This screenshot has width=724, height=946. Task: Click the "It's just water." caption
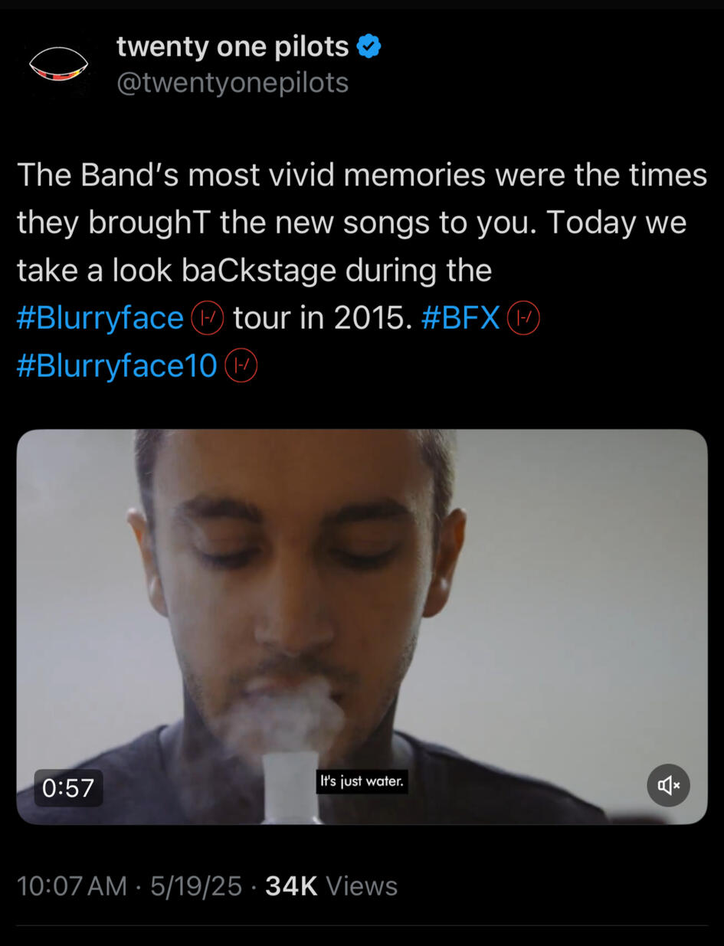pyautogui.click(x=362, y=782)
